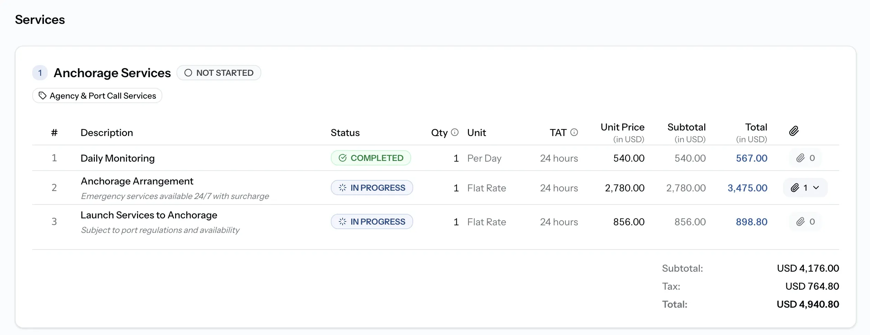This screenshot has width=870, height=335.
Task: Click the Agency & Port Call Services tag
Action: (97, 96)
